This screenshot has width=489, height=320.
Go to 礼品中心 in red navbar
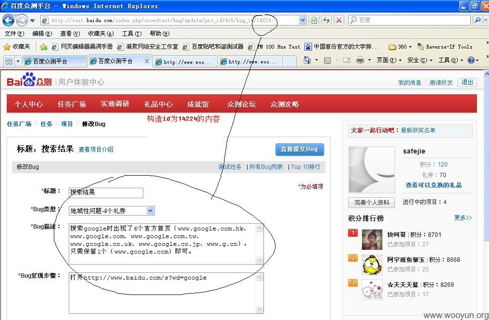158,104
